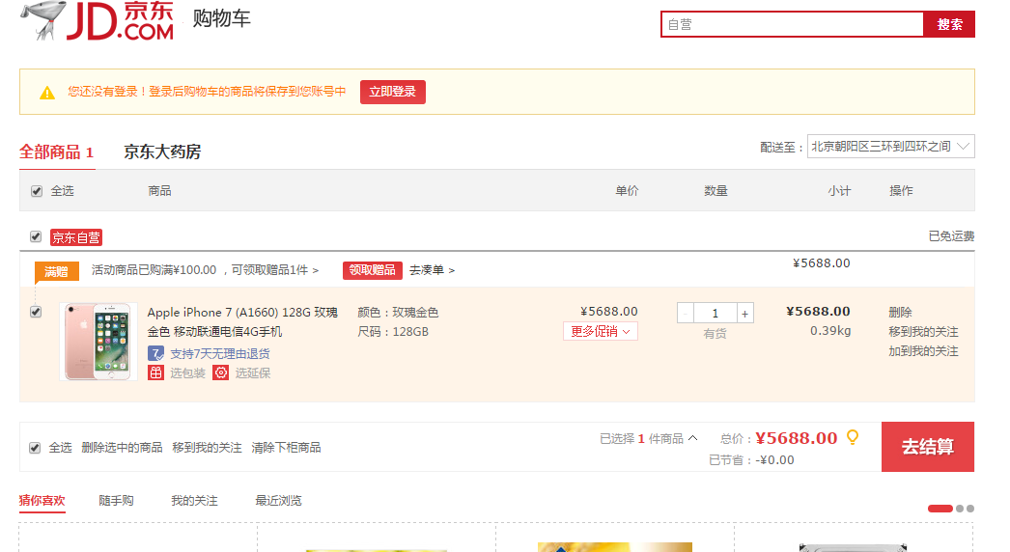
Task: Toggle the bottom 全选 checkbox
Action: 35,448
